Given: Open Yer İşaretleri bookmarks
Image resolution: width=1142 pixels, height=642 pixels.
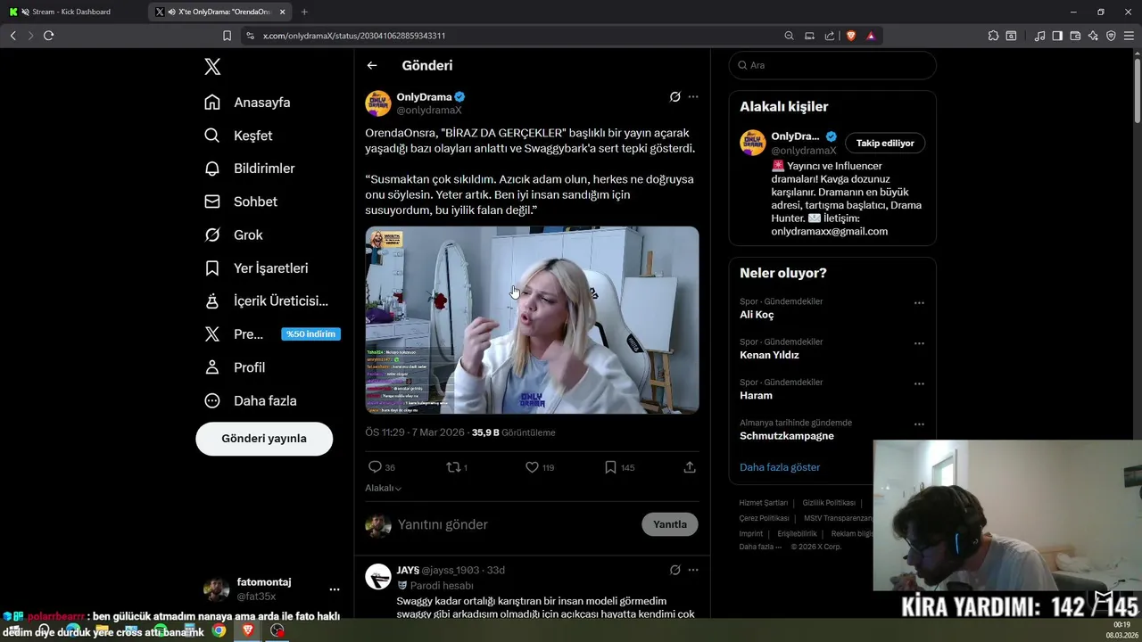Looking at the screenshot, I should pos(256,268).
